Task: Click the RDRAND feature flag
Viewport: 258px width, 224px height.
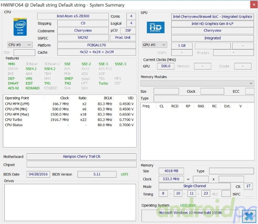Action: (x=33, y=88)
